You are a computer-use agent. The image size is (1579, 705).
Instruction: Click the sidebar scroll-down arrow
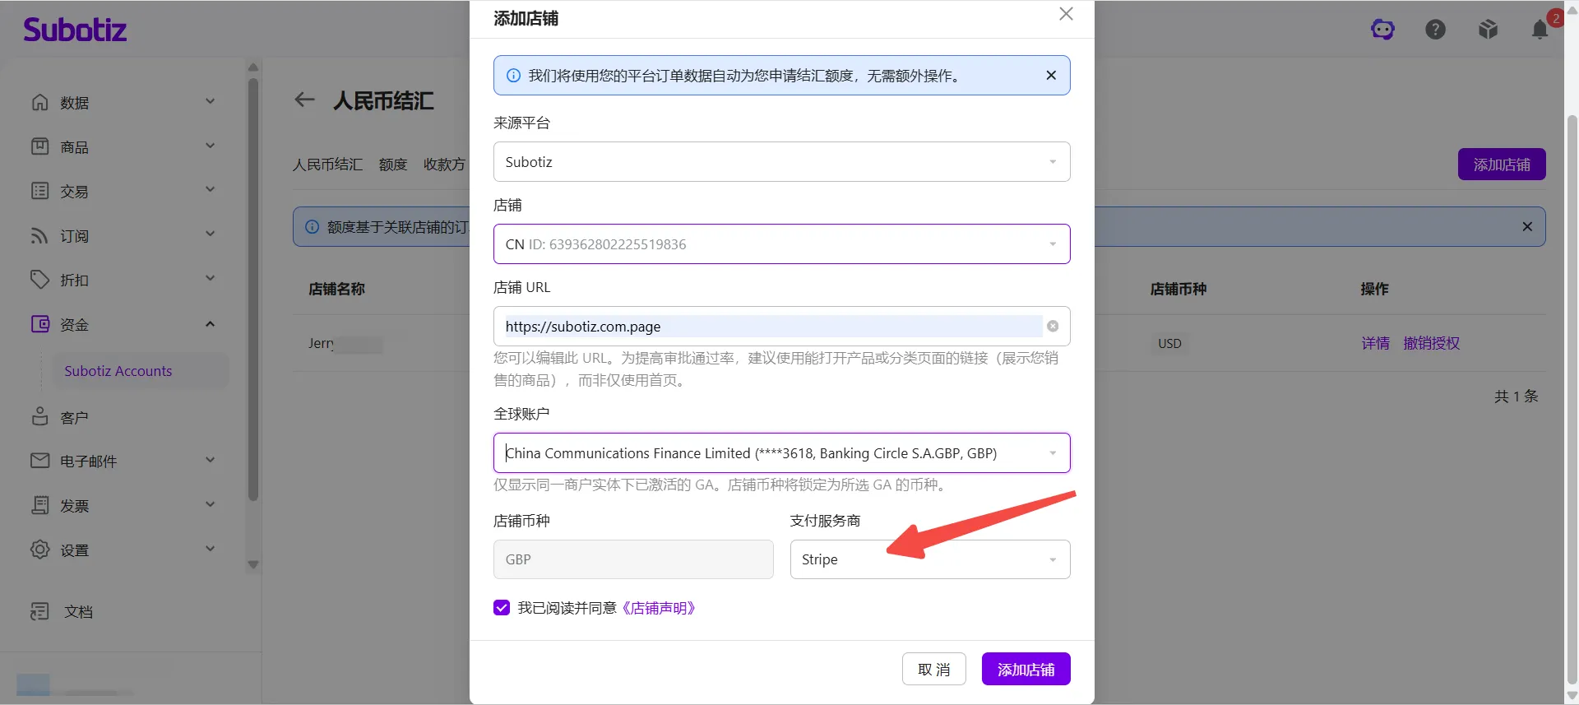point(253,564)
